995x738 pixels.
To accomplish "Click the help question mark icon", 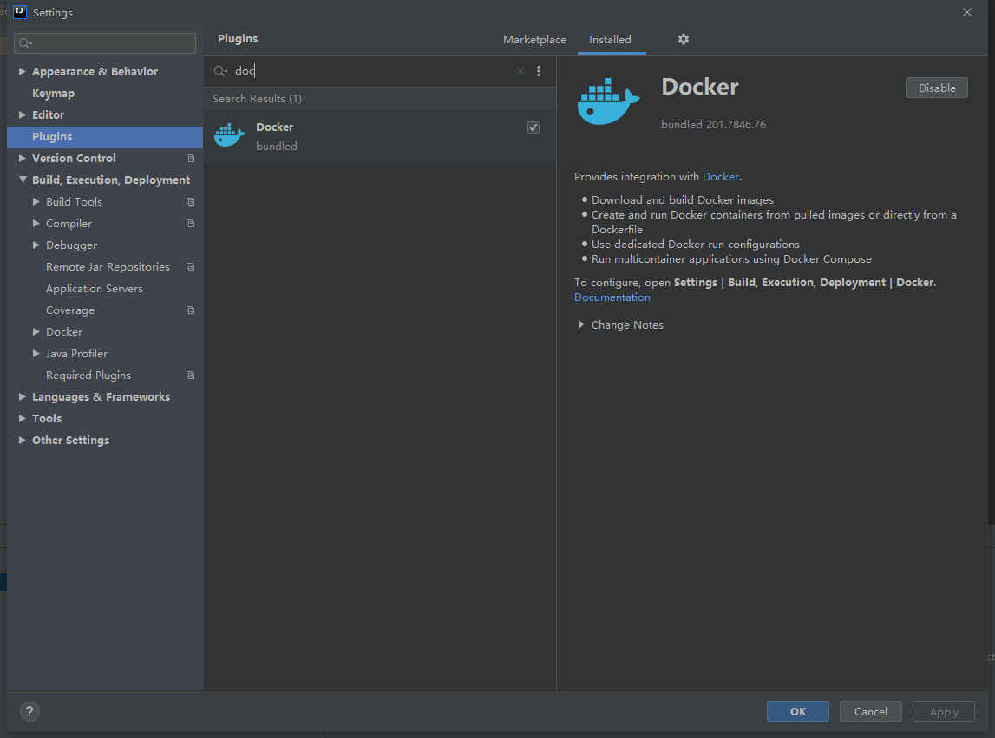I will click(x=29, y=711).
